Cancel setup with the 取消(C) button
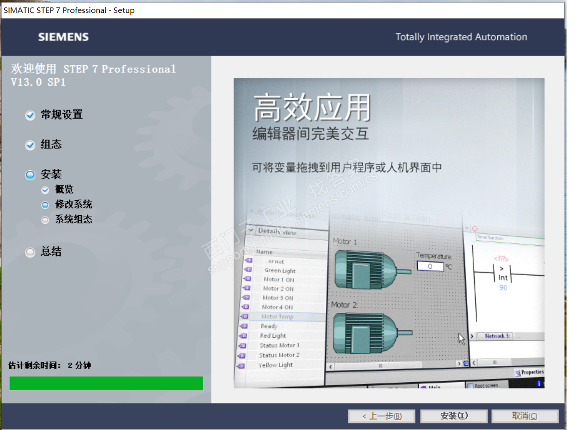The image size is (575, 430). 525,416
